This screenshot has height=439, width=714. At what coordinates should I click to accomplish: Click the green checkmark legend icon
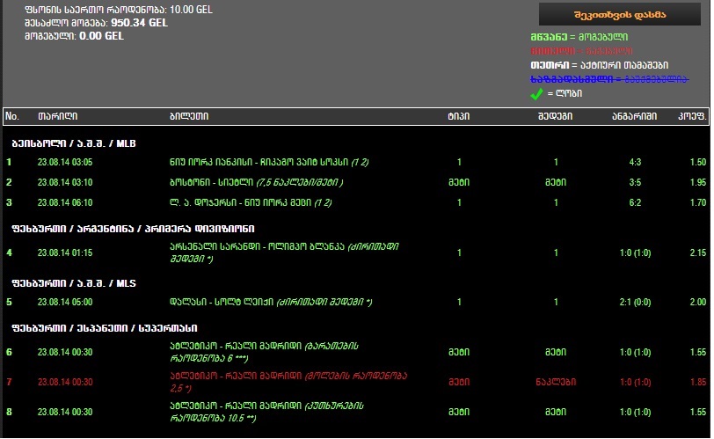click(x=537, y=94)
